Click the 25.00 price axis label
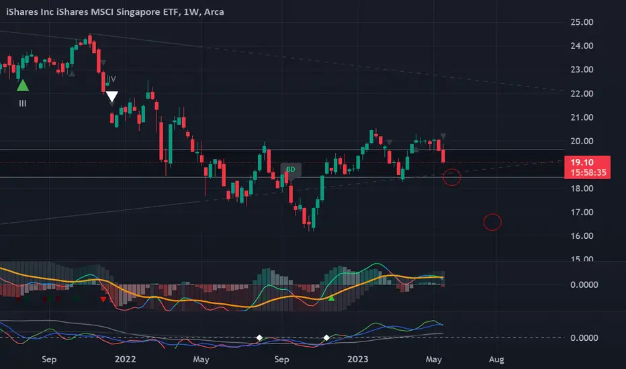 point(582,22)
